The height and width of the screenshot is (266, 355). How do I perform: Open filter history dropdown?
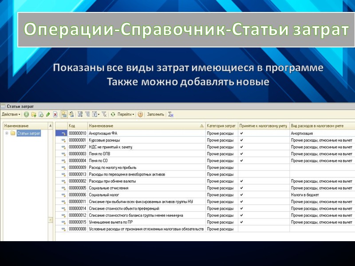96,114
